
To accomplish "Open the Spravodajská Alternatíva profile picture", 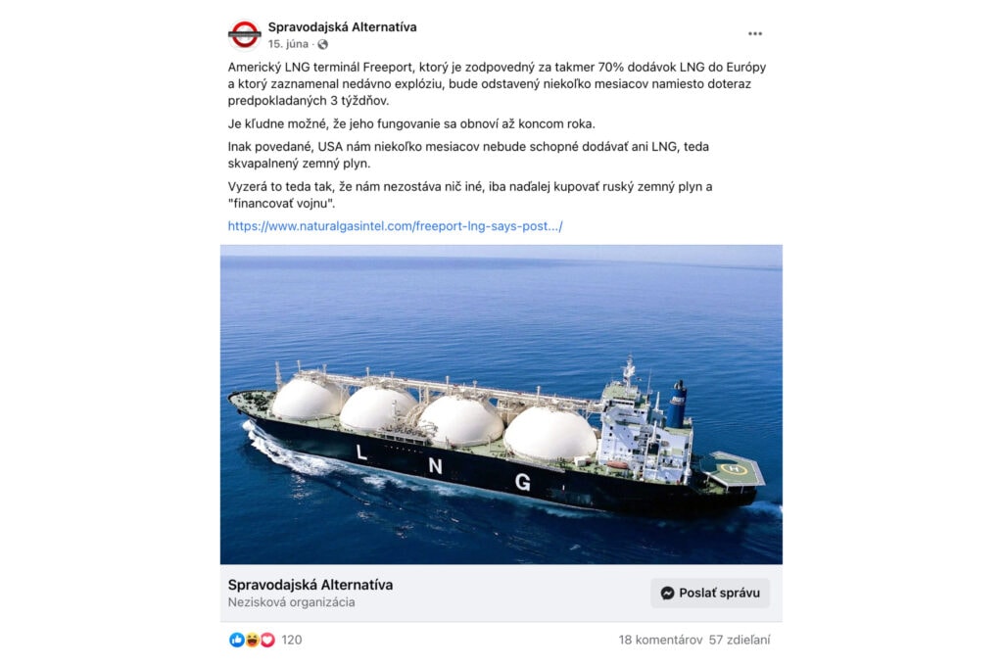I will [244, 34].
